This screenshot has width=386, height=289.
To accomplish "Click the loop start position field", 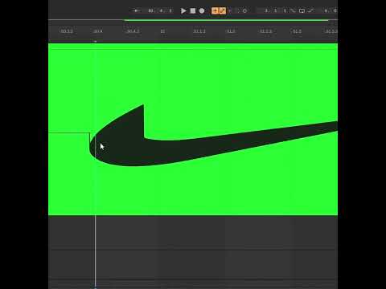I will (x=274, y=10).
